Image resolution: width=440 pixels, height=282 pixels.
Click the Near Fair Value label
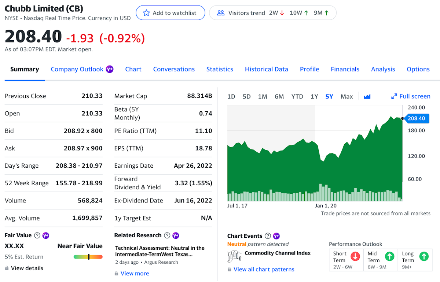pos(80,246)
